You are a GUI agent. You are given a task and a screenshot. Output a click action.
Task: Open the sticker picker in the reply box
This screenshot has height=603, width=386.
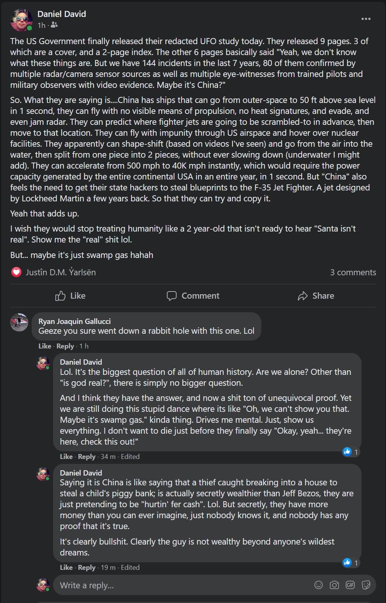[x=366, y=585]
